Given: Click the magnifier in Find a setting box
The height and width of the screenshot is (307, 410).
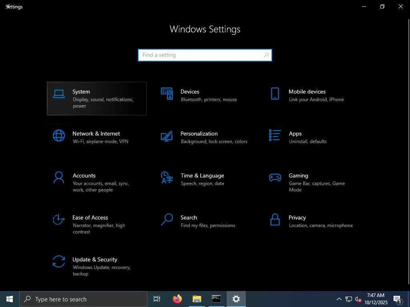Looking at the screenshot, I should [x=266, y=55].
